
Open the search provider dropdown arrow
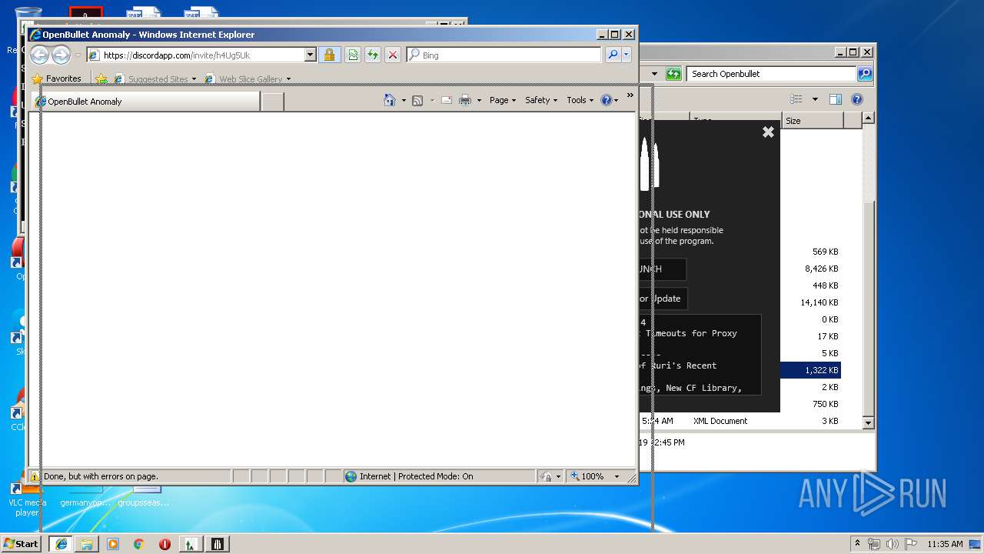627,55
